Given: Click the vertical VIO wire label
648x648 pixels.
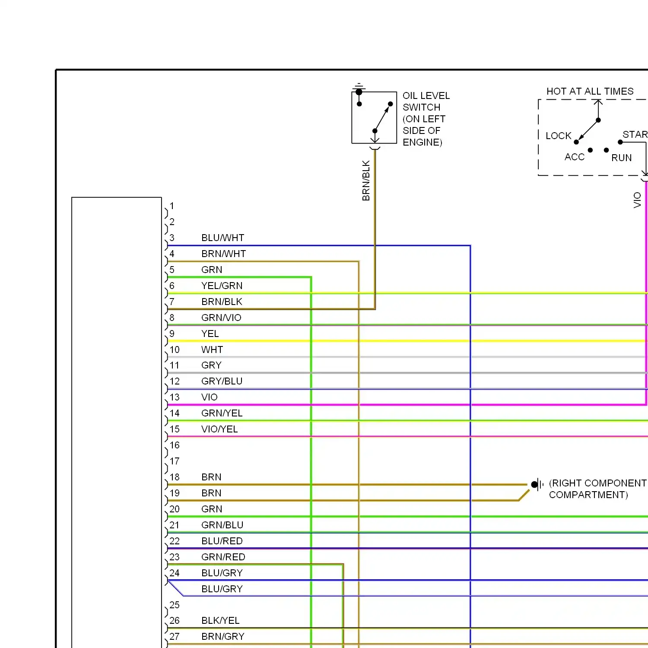Looking at the screenshot, I should (x=637, y=200).
